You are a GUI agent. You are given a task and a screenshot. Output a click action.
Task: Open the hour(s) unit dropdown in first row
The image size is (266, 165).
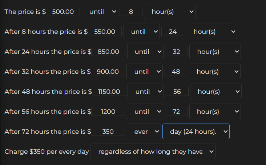coord(169,12)
